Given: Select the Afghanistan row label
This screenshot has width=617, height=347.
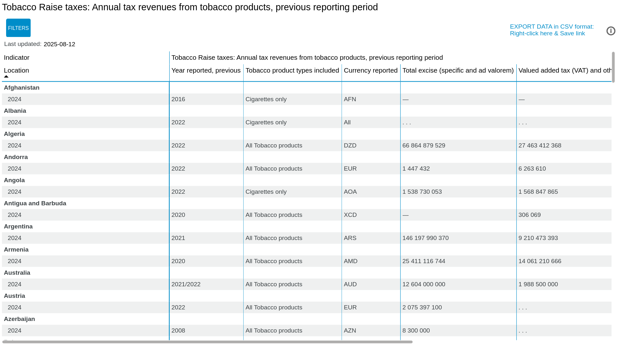Looking at the screenshot, I should (22, 88).
